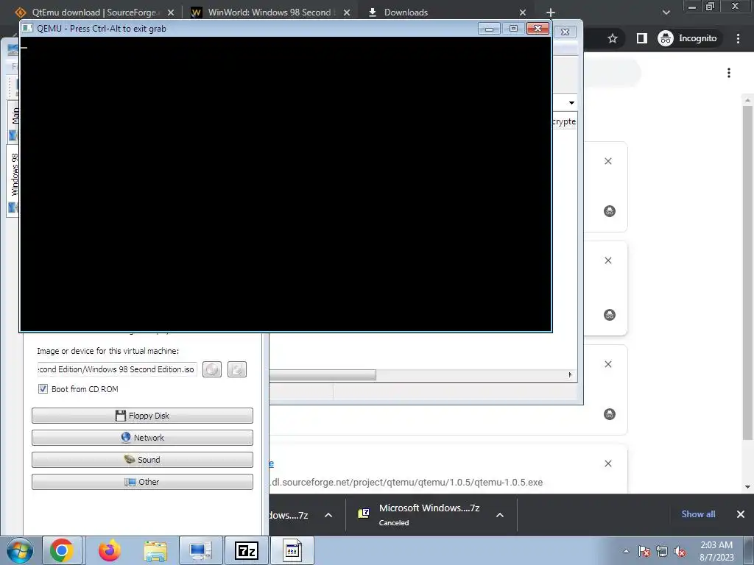Click the Incognito profile indicator
The image size is (754, 565).
(x=688, y=38)
